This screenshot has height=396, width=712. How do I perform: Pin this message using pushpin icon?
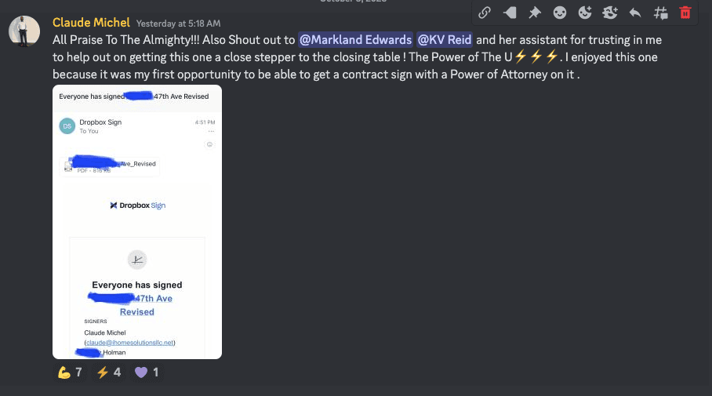[x=535, y=13]
